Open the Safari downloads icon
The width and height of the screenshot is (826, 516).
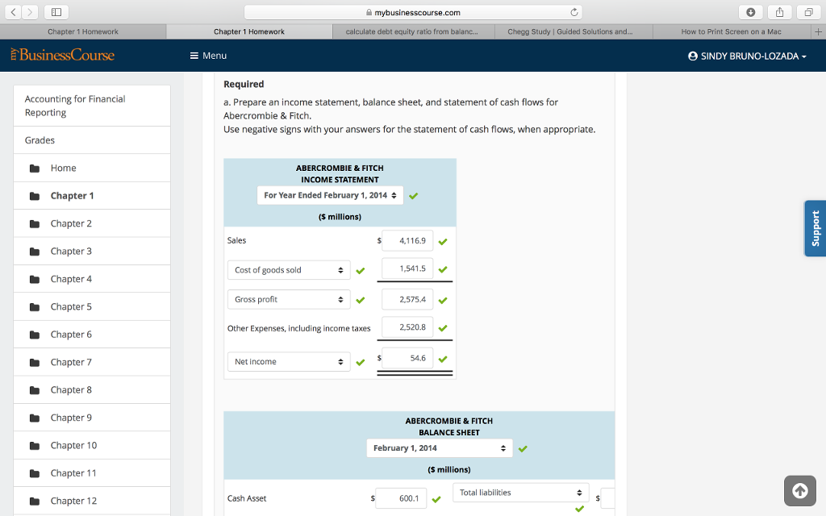pyautogui.click(x=751, y=12)
